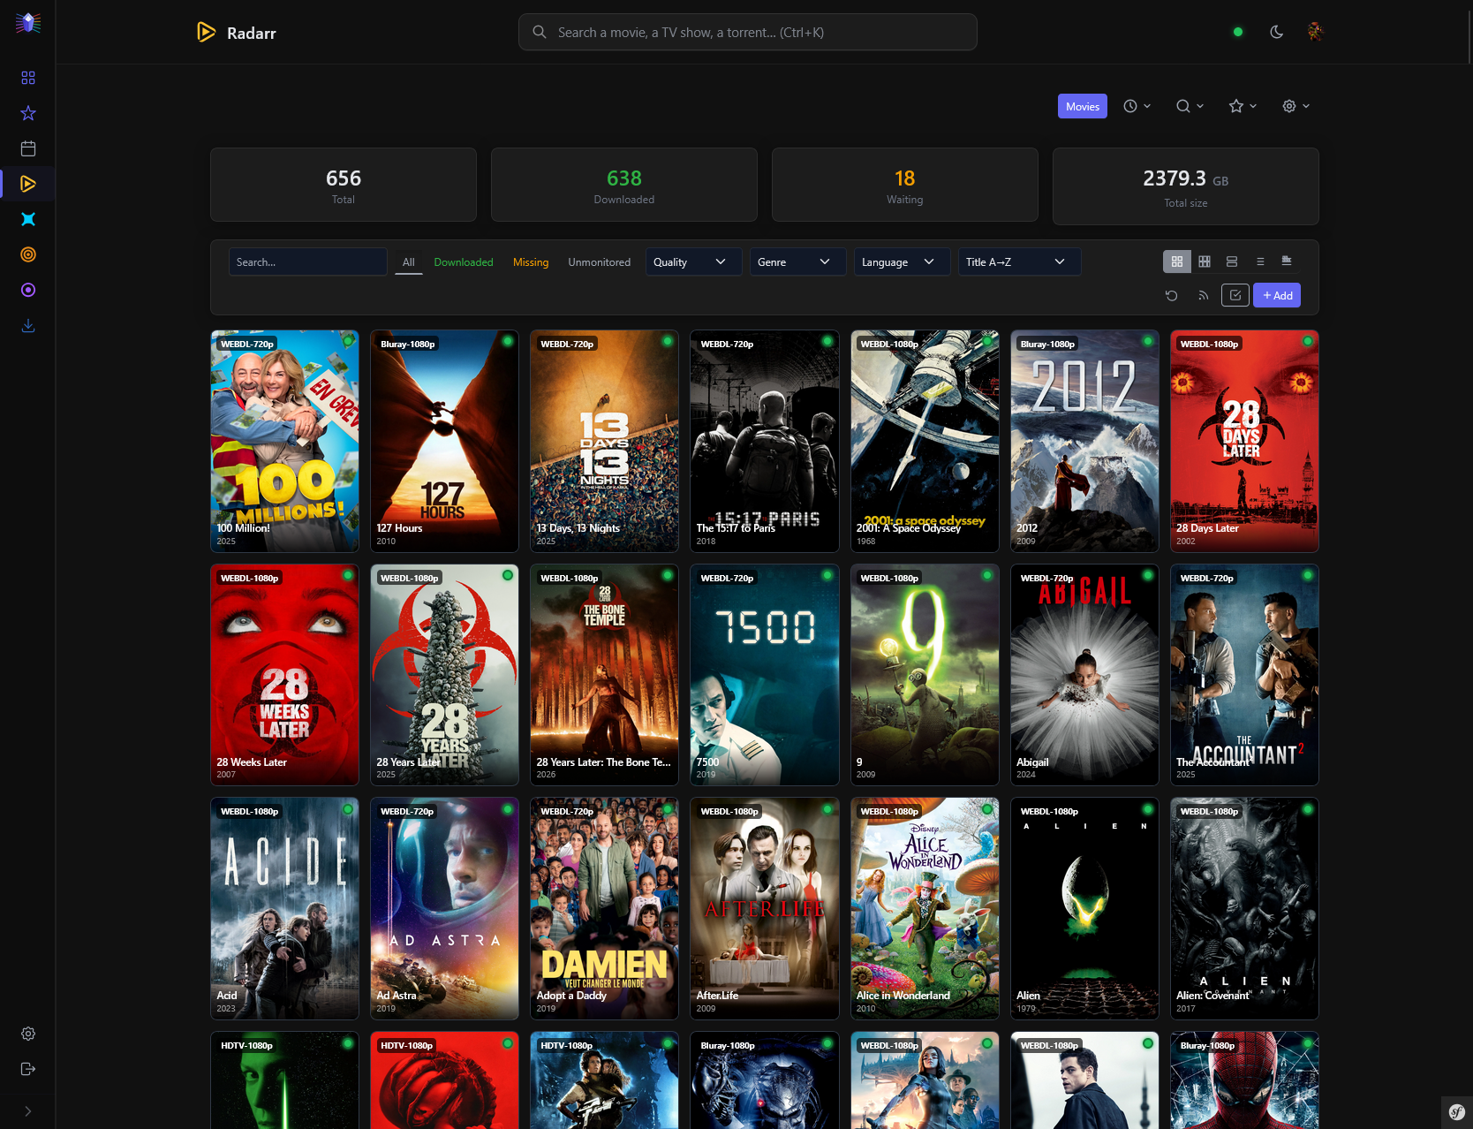Click the logout icon in sidebar
The width and height of the screenshot is (1473, 1129).
point(28,1069)
